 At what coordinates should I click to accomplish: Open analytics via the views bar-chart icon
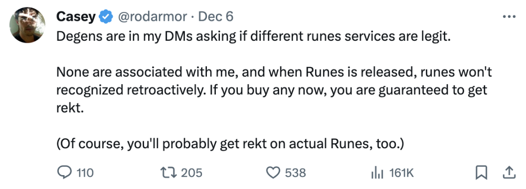pos(378,173)
